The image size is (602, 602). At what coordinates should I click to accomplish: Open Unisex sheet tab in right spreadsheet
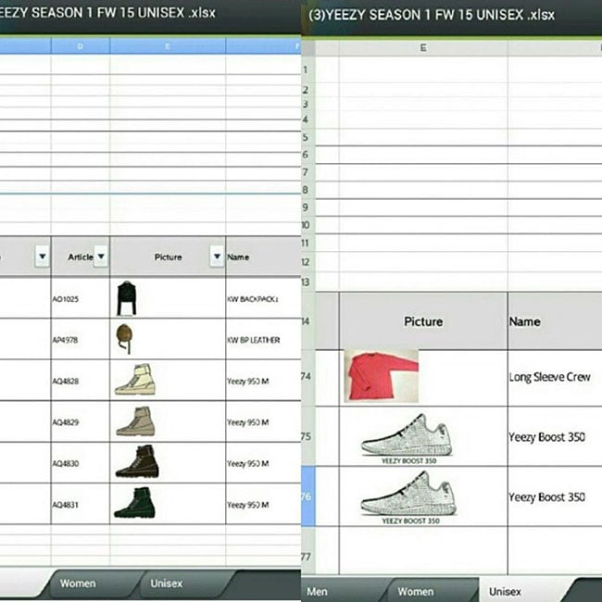point(504,591)
